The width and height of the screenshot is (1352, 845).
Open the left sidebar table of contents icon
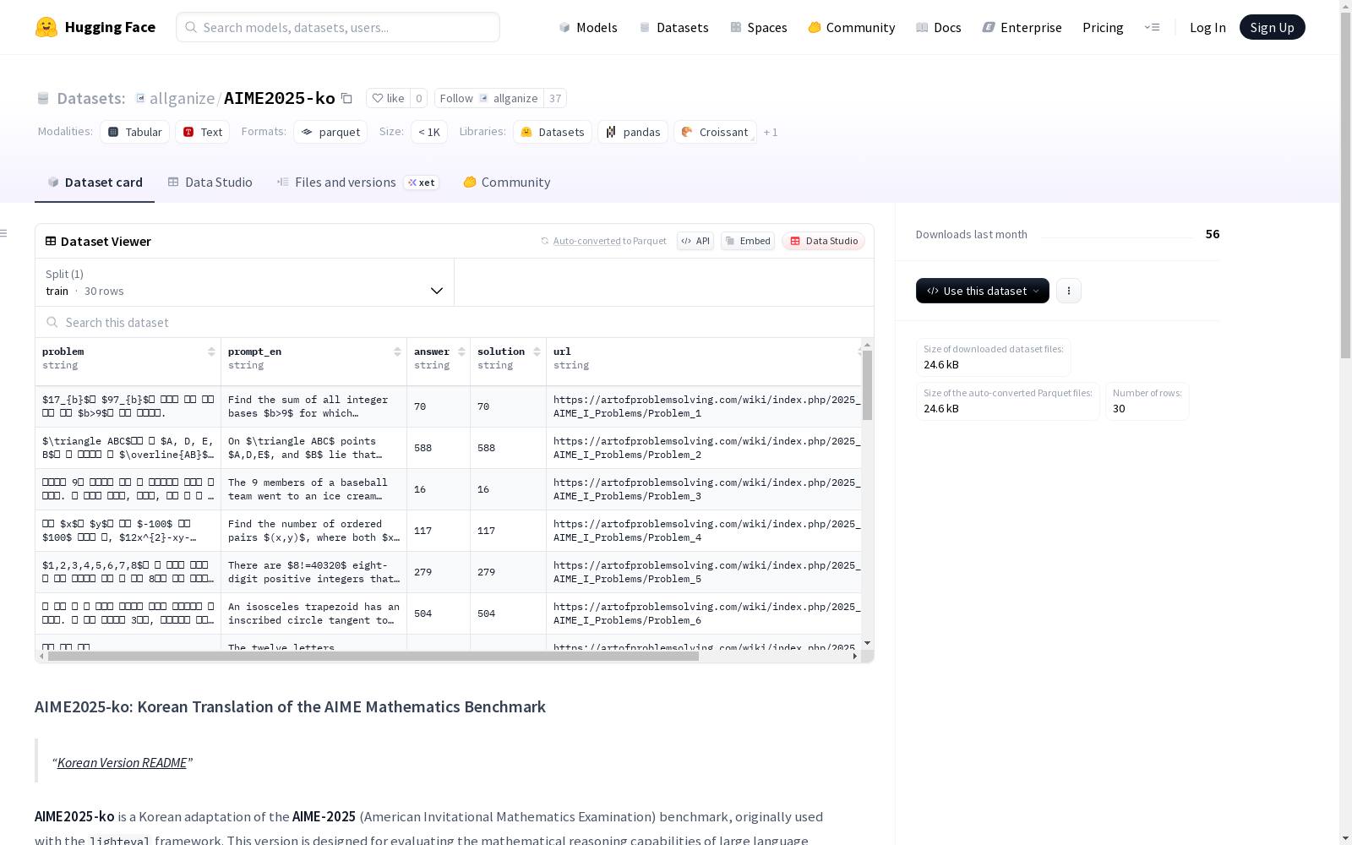pyautogui.click(x=4, y=233)
